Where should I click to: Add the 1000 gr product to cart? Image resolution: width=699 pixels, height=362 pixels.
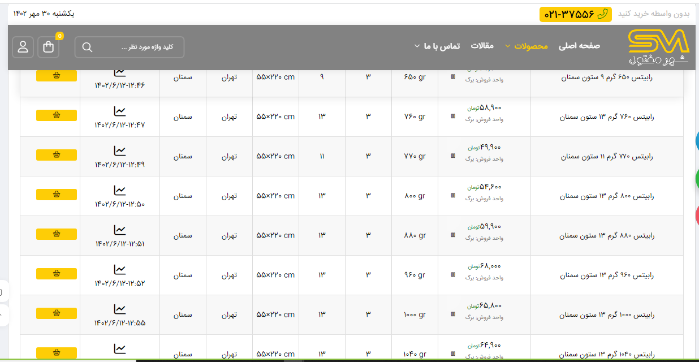(57, 313)
